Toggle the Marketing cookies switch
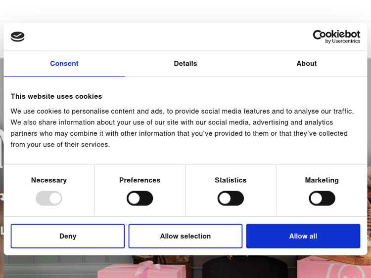This screenshot has width=371, height=278. point(322,199)
